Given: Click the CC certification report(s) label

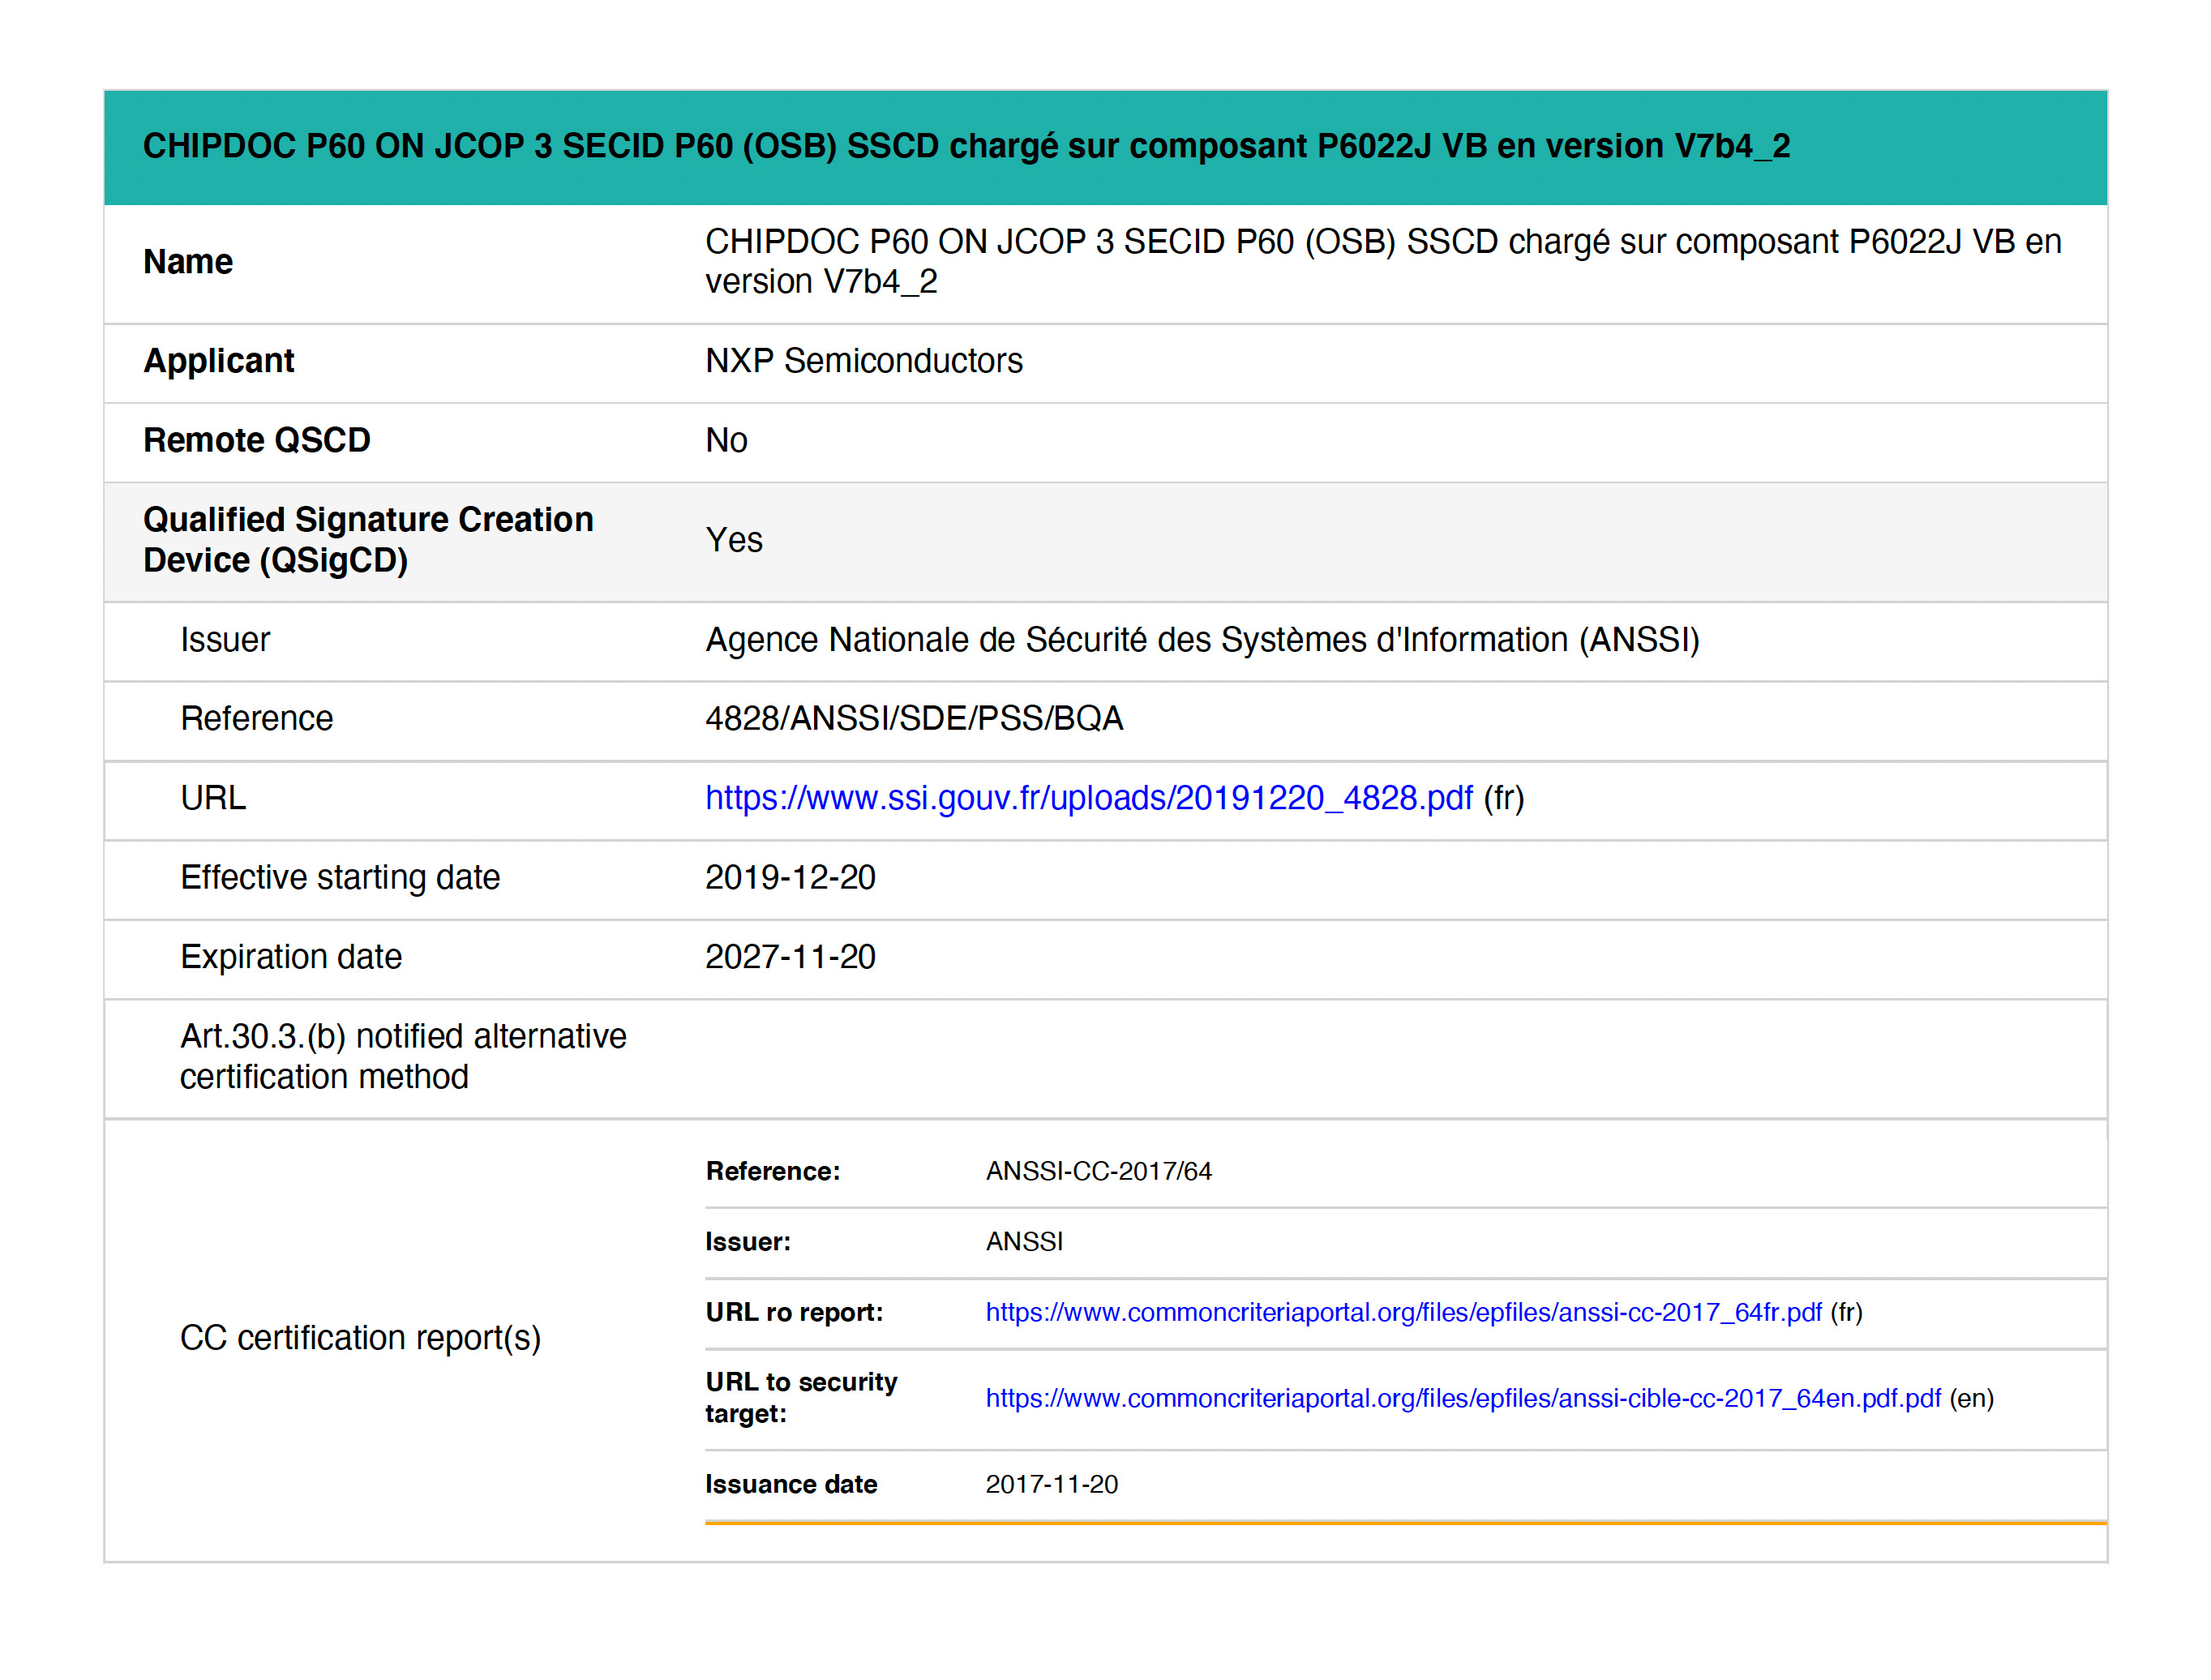Looking at the screenshot, I should 360,1338.
